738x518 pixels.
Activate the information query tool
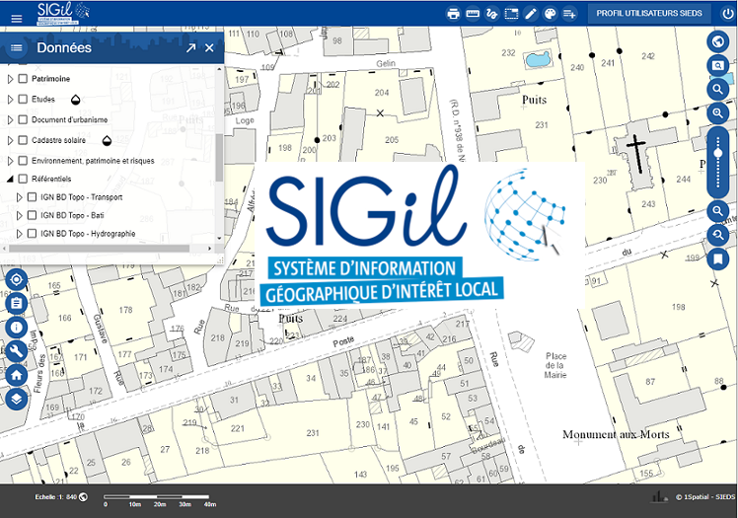tap(17, 328)
